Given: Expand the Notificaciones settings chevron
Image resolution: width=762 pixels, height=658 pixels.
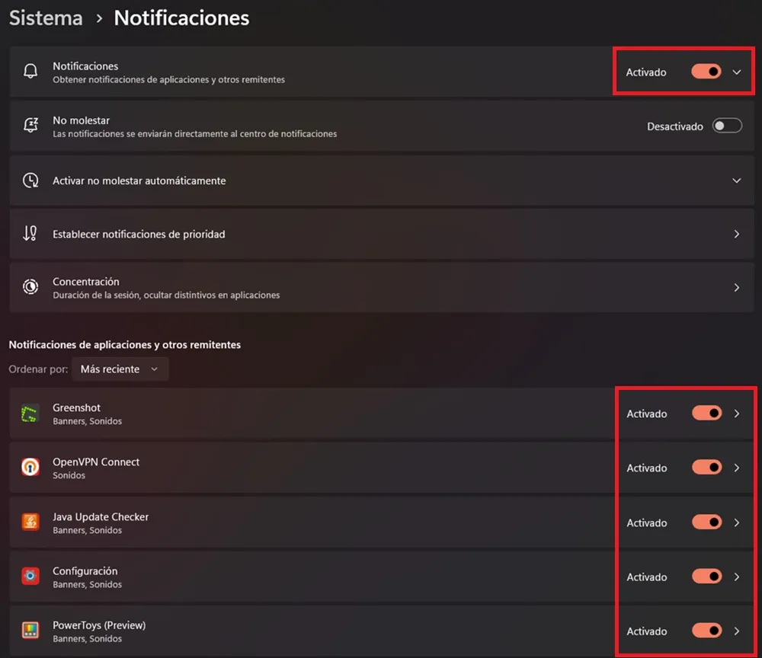Looking at the screenshot, I should pyautogui.click(x=737, y=72).
